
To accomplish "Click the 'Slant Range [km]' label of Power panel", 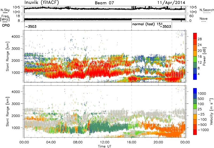I will [7, 56].
